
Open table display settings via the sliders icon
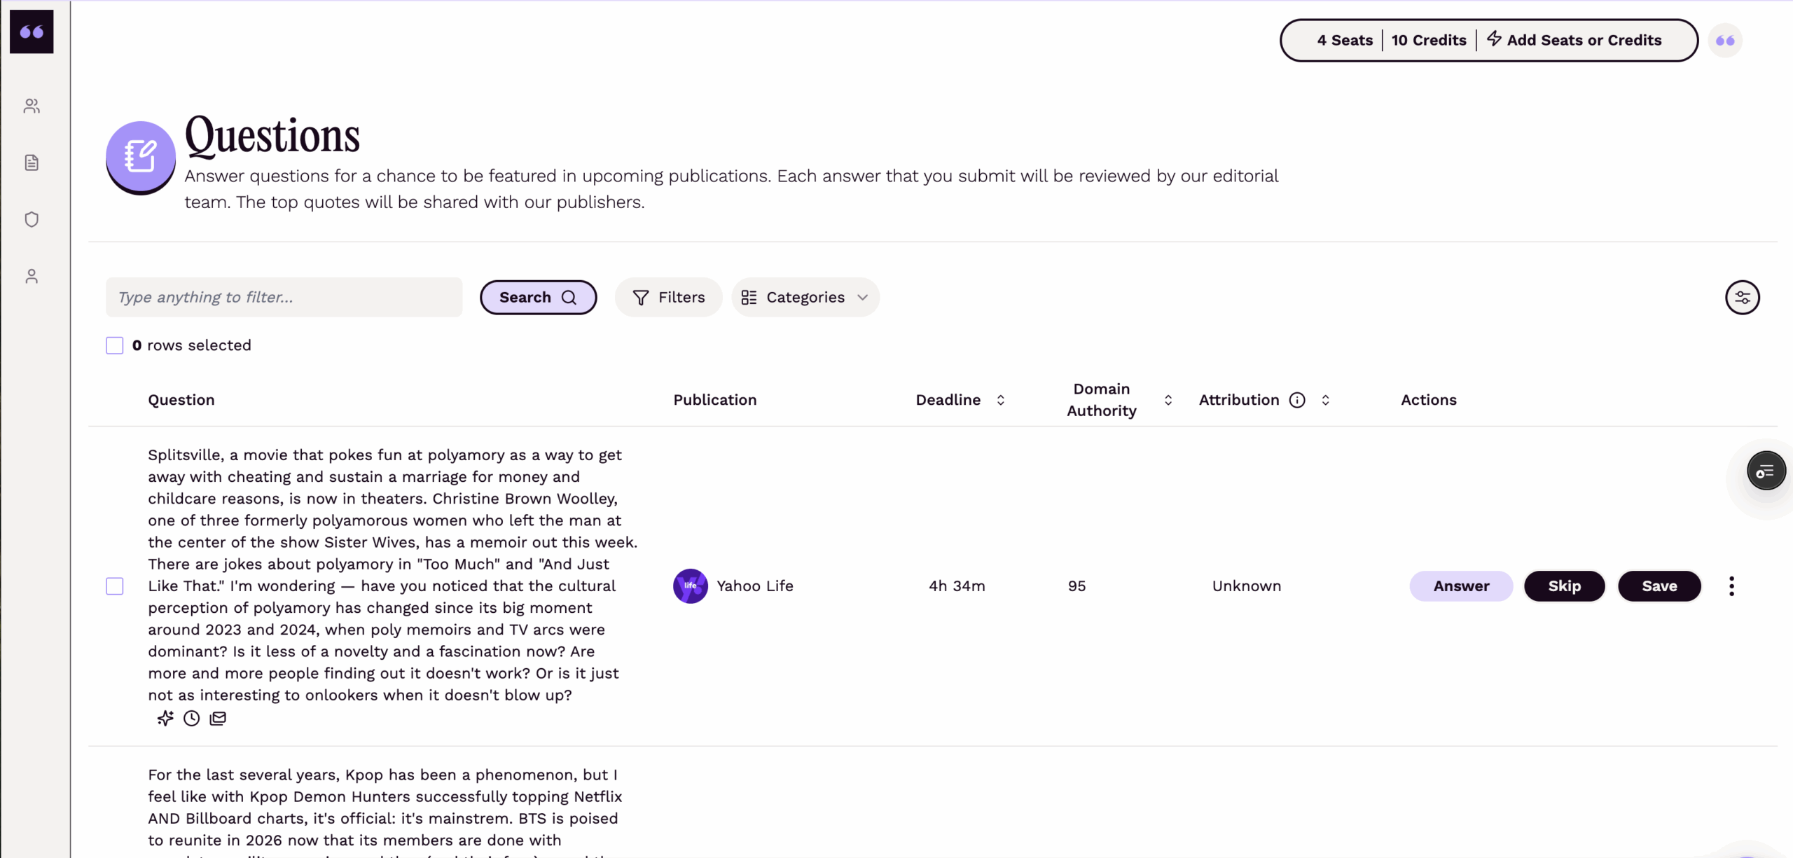click(1743, 297)
